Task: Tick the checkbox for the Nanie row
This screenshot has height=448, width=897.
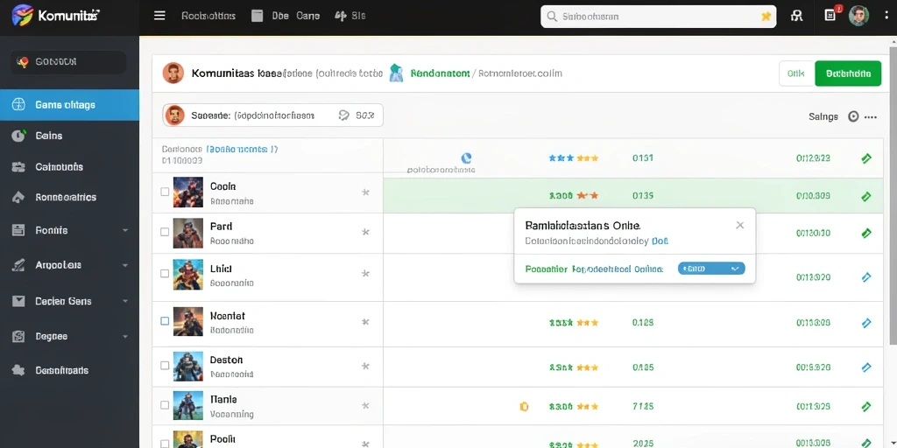Action: (x=165, y=405)
